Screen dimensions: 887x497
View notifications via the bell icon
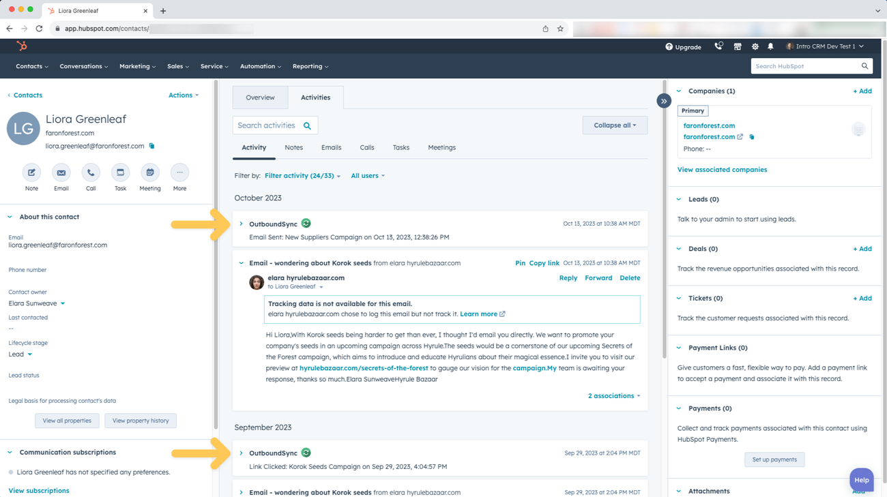(770, 46)
